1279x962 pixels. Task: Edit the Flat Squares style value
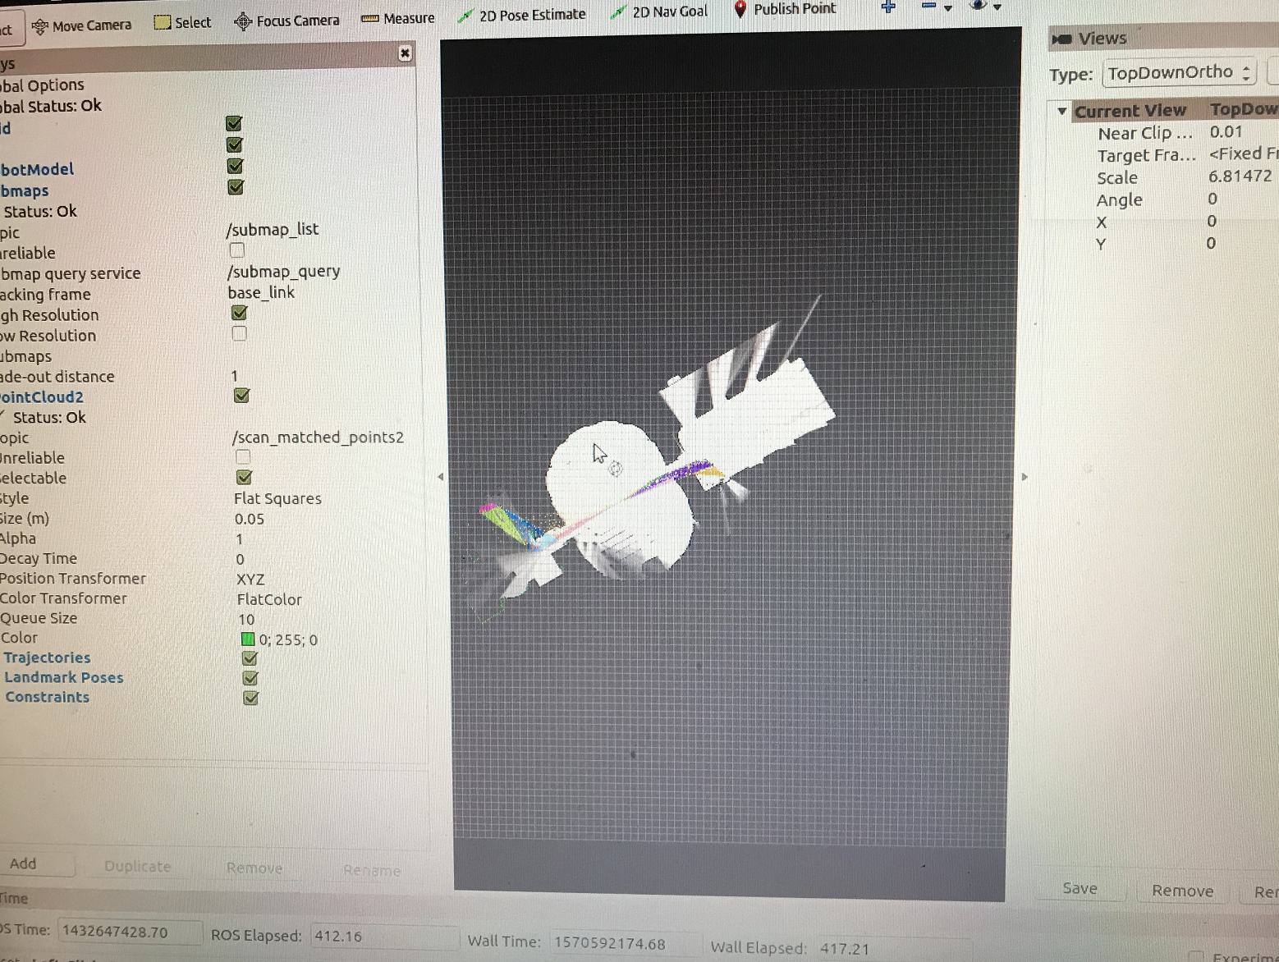(277, 498)
